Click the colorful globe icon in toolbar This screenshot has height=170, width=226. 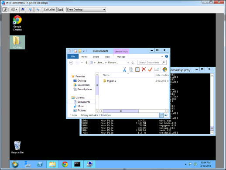click(165, 69)
